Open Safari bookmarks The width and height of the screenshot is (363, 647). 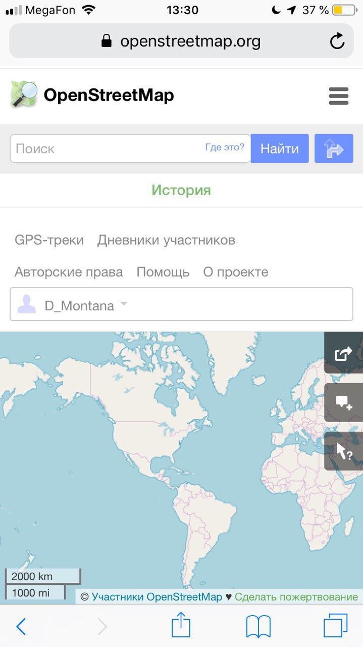(258, 627)
